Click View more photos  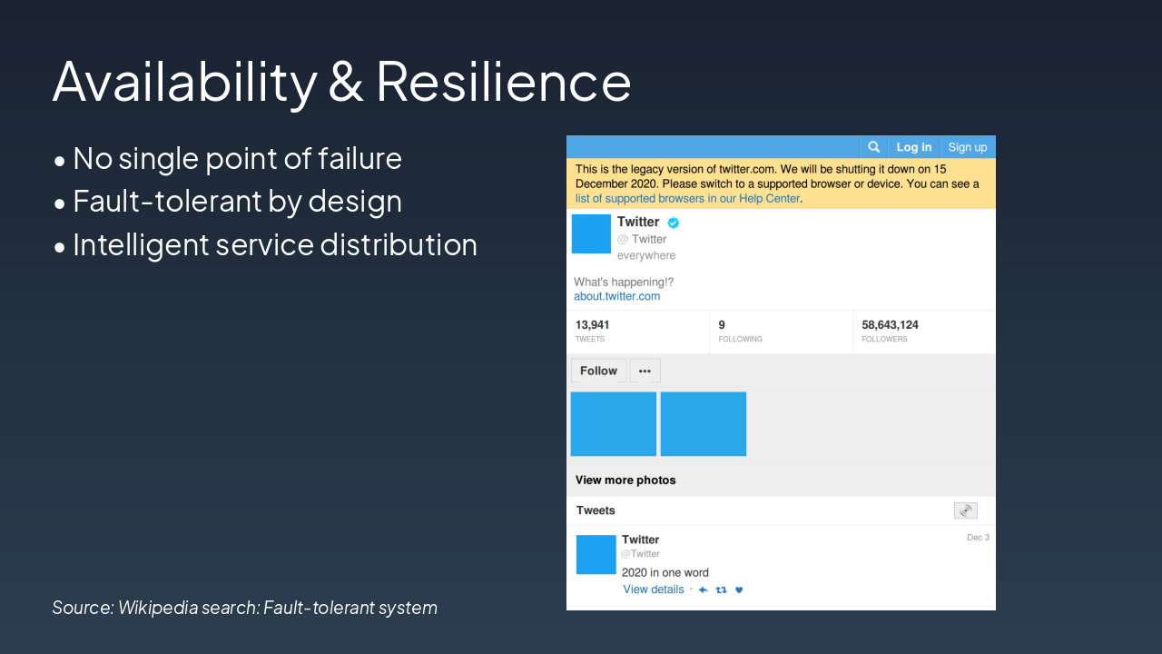pos(625,480)
